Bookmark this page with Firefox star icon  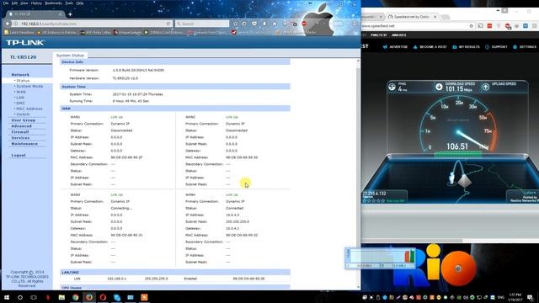pyautogui.click(x=236, y=24)
